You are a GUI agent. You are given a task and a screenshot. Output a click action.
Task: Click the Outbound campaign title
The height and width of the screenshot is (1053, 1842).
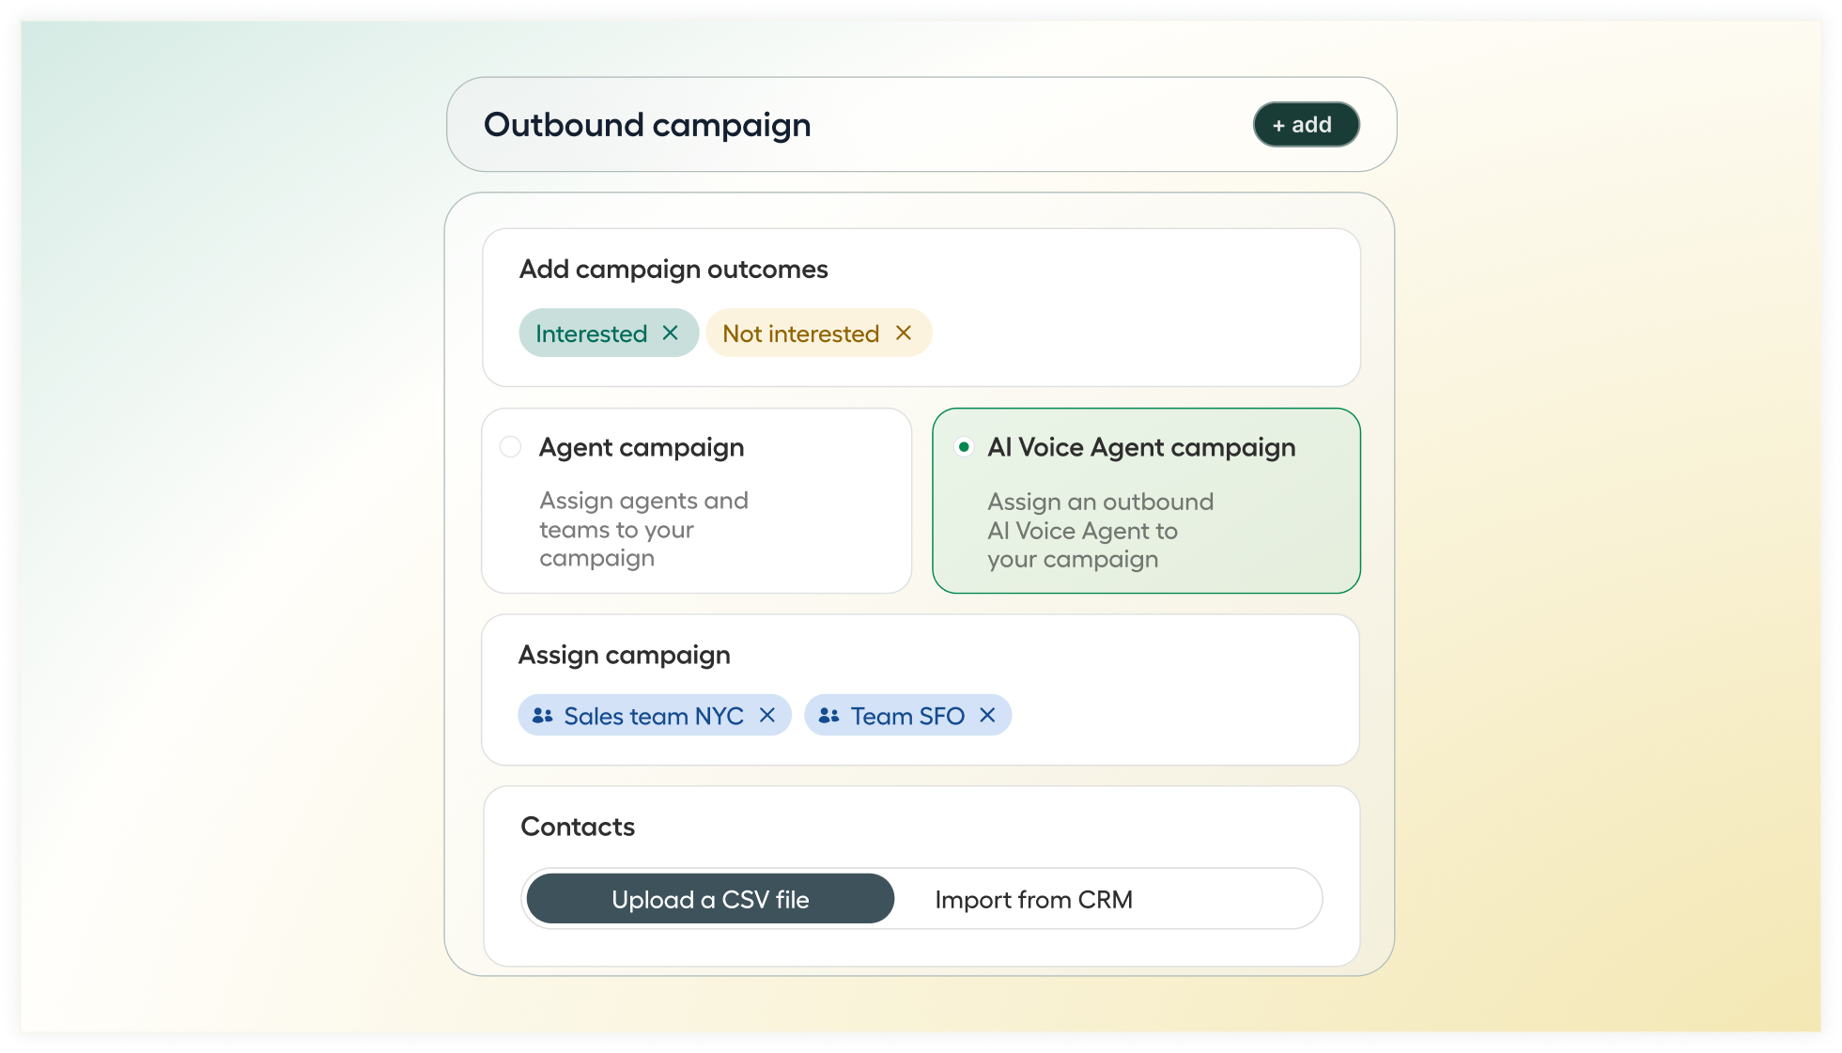click(647, 125)
